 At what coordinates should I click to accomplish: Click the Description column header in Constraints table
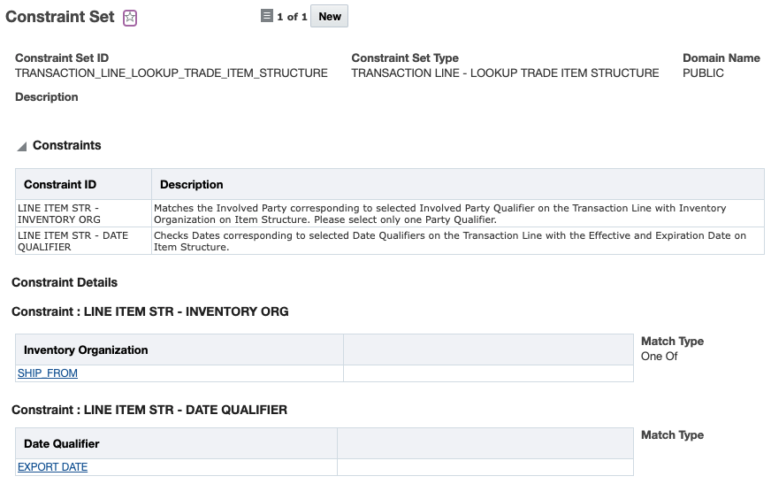pyautogui.click(x=192, y=185)
